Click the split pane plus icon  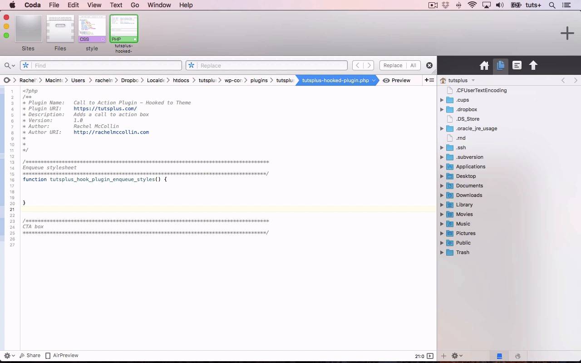429,80
